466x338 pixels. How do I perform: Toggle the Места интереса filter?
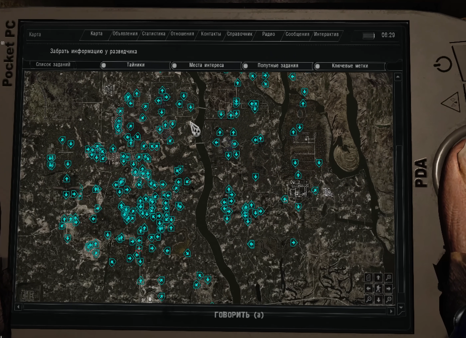click(206, 65)
